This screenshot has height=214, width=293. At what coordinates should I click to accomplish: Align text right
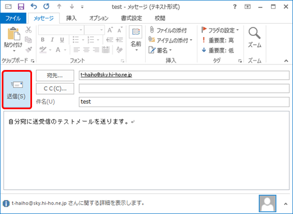point(96,50)
